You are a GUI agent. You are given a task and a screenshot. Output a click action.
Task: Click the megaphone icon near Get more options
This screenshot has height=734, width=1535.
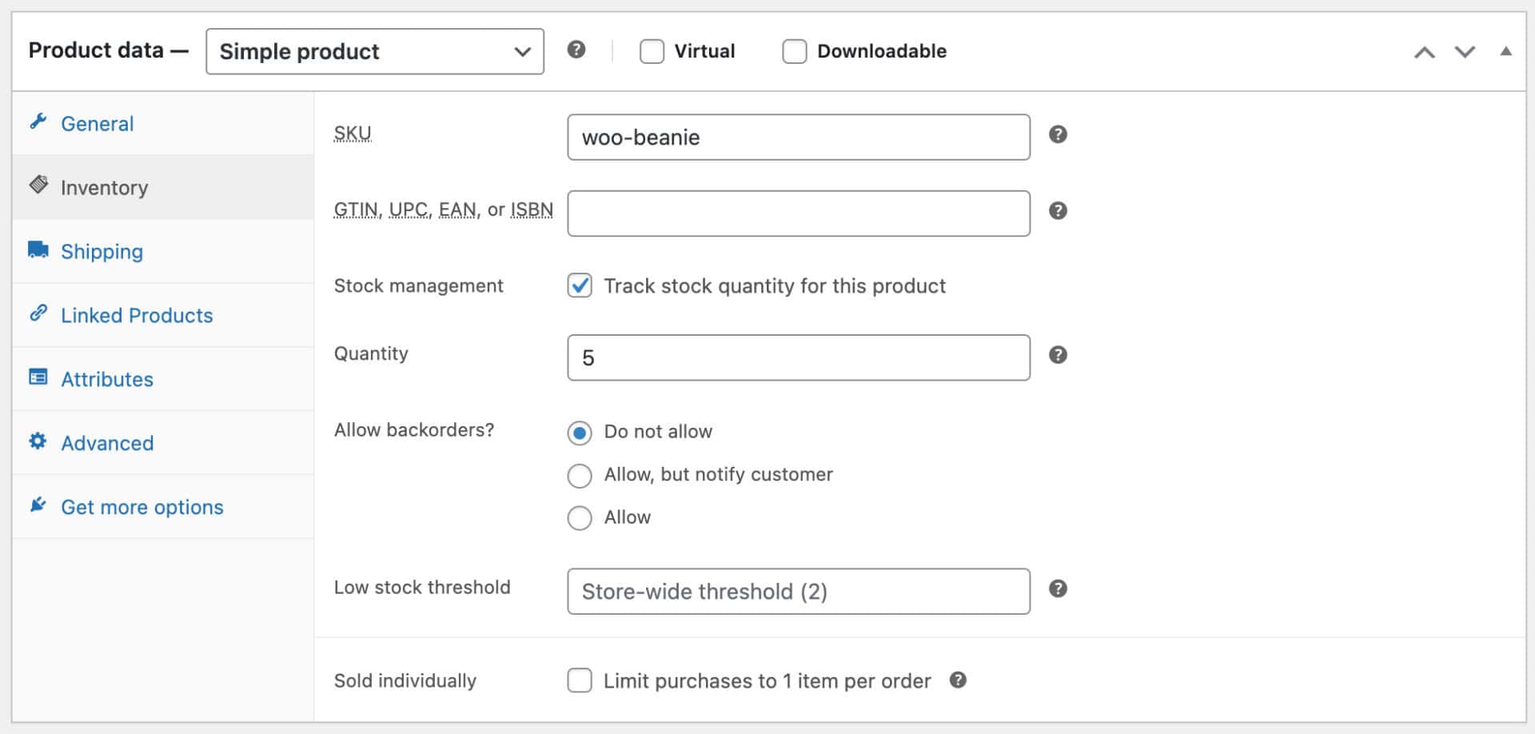pos(38,505)
